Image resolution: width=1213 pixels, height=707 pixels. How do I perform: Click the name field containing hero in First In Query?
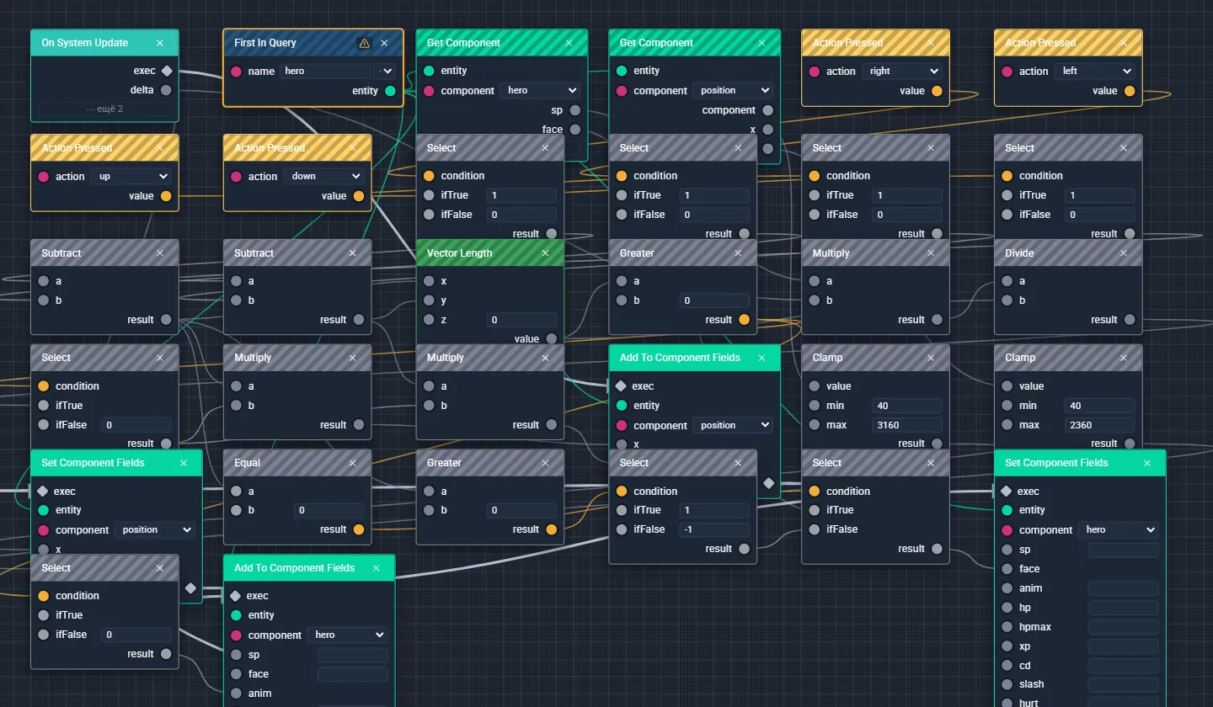click(326, 72)
